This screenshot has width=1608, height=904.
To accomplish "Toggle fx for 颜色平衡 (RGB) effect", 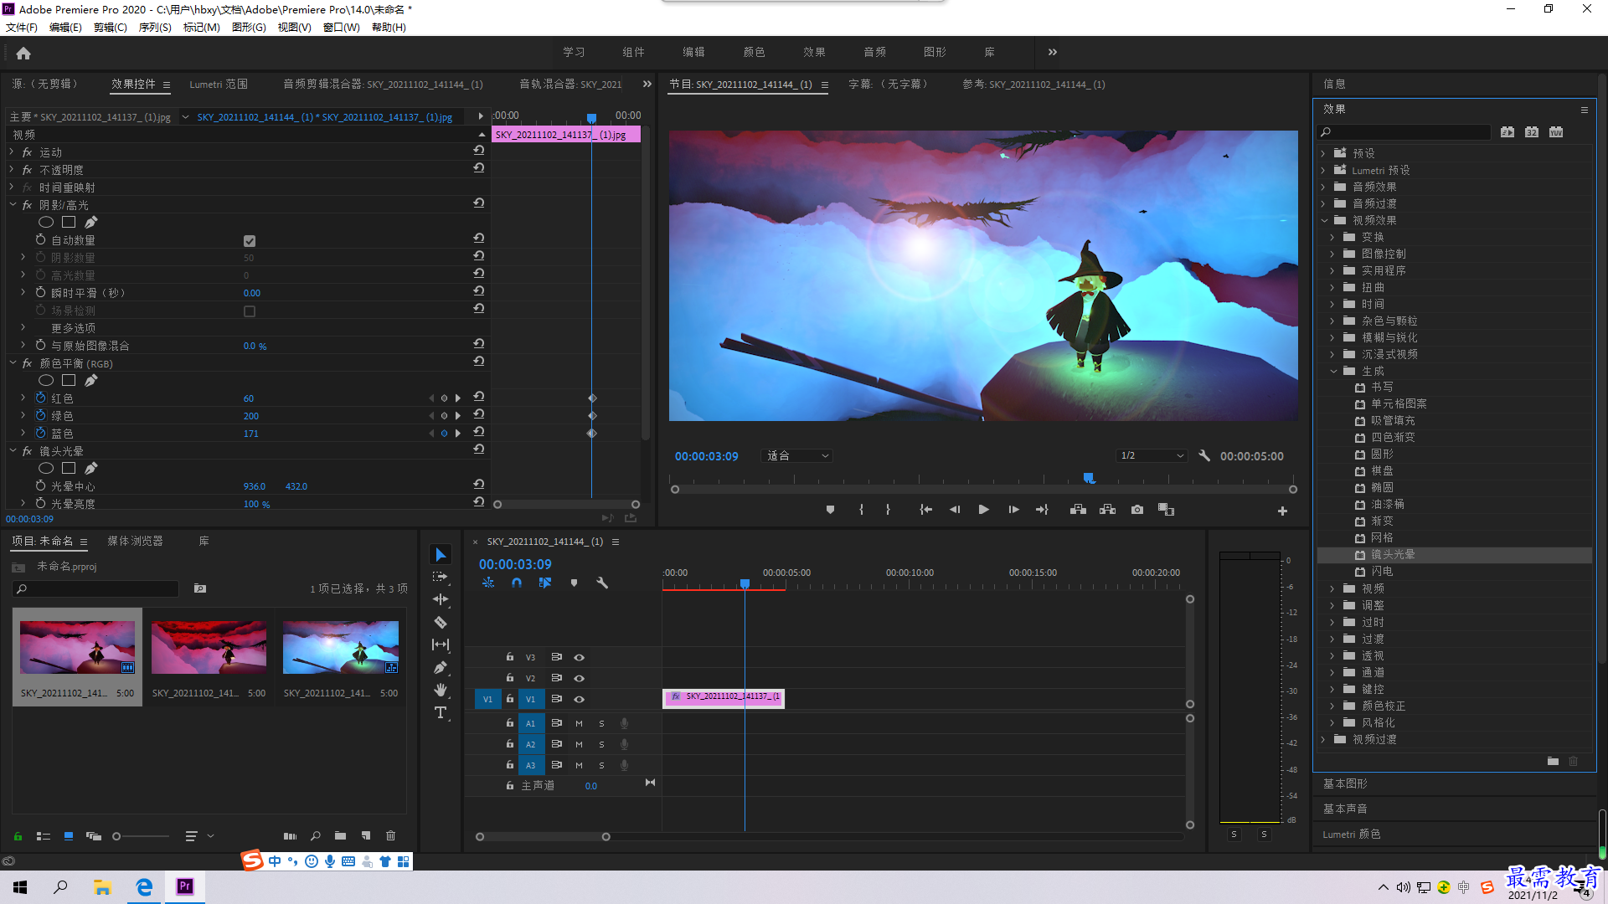I will click(x=27, y=363).
